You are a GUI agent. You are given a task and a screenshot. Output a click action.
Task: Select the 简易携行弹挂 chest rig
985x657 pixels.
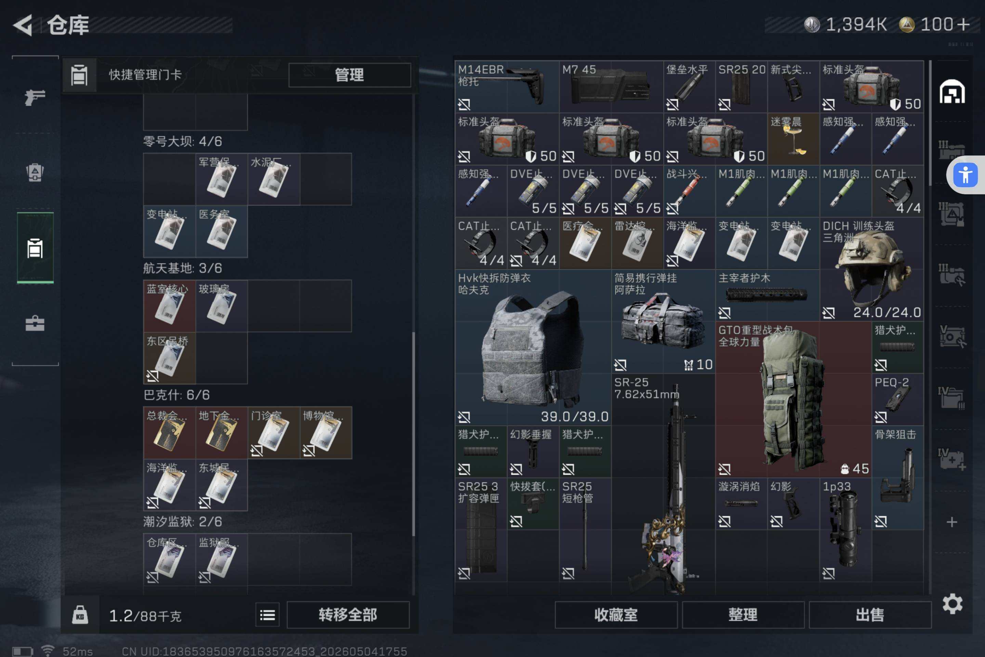664,321
